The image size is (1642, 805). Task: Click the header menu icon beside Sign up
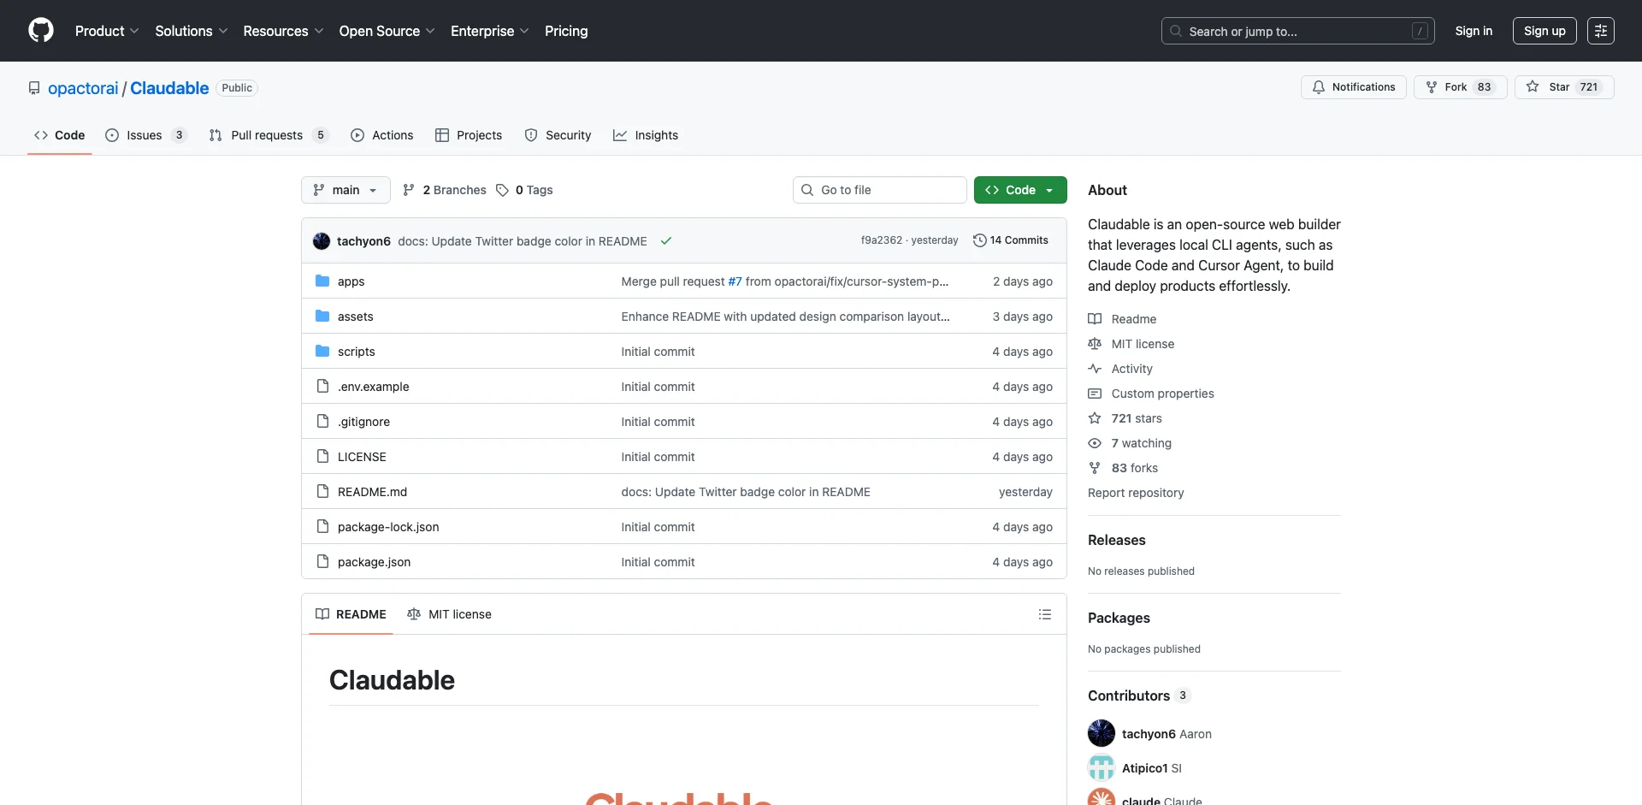click(1600, 31)
